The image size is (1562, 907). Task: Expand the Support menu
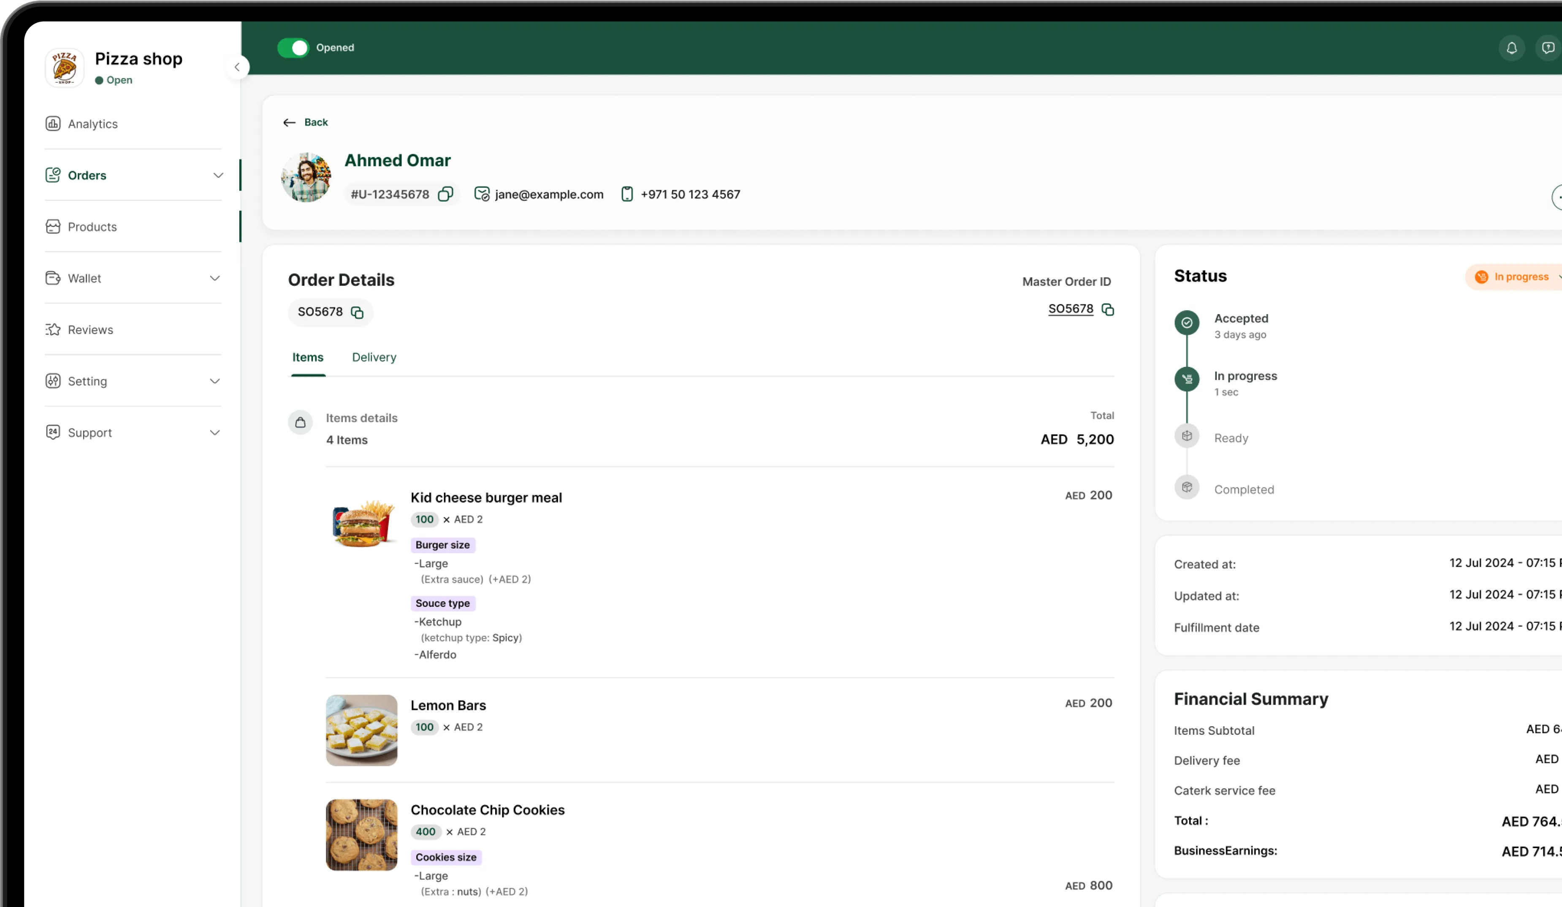coord(214,433)
